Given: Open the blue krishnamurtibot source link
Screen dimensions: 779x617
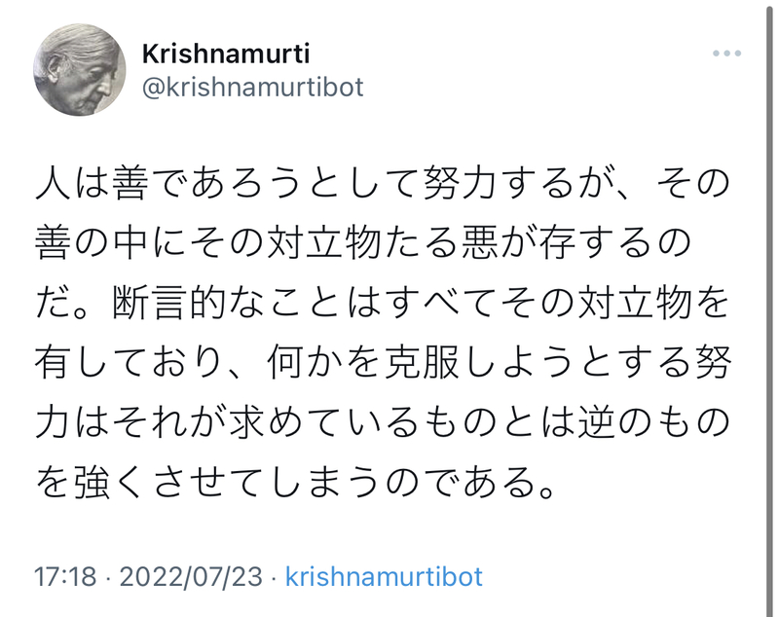Looking at the screenshot, I should pyautogui.click(x=384, y=576).
